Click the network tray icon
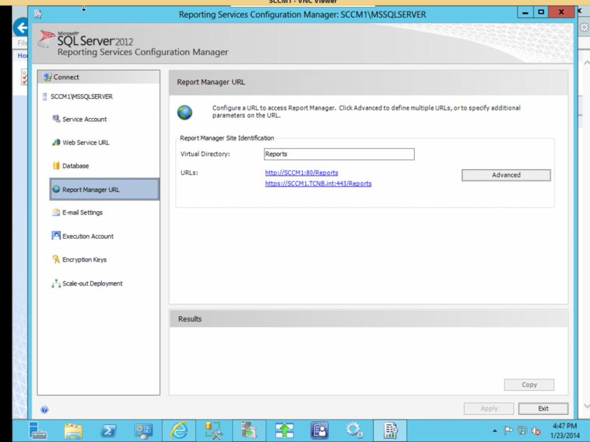This screenshot has width=590, height=442. (x=522, y=430)
